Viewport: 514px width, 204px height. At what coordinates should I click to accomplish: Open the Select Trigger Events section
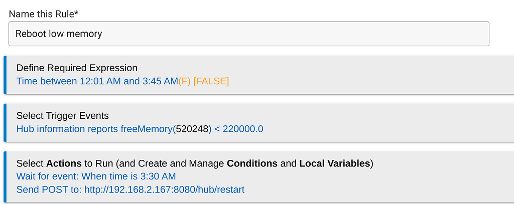62,116
